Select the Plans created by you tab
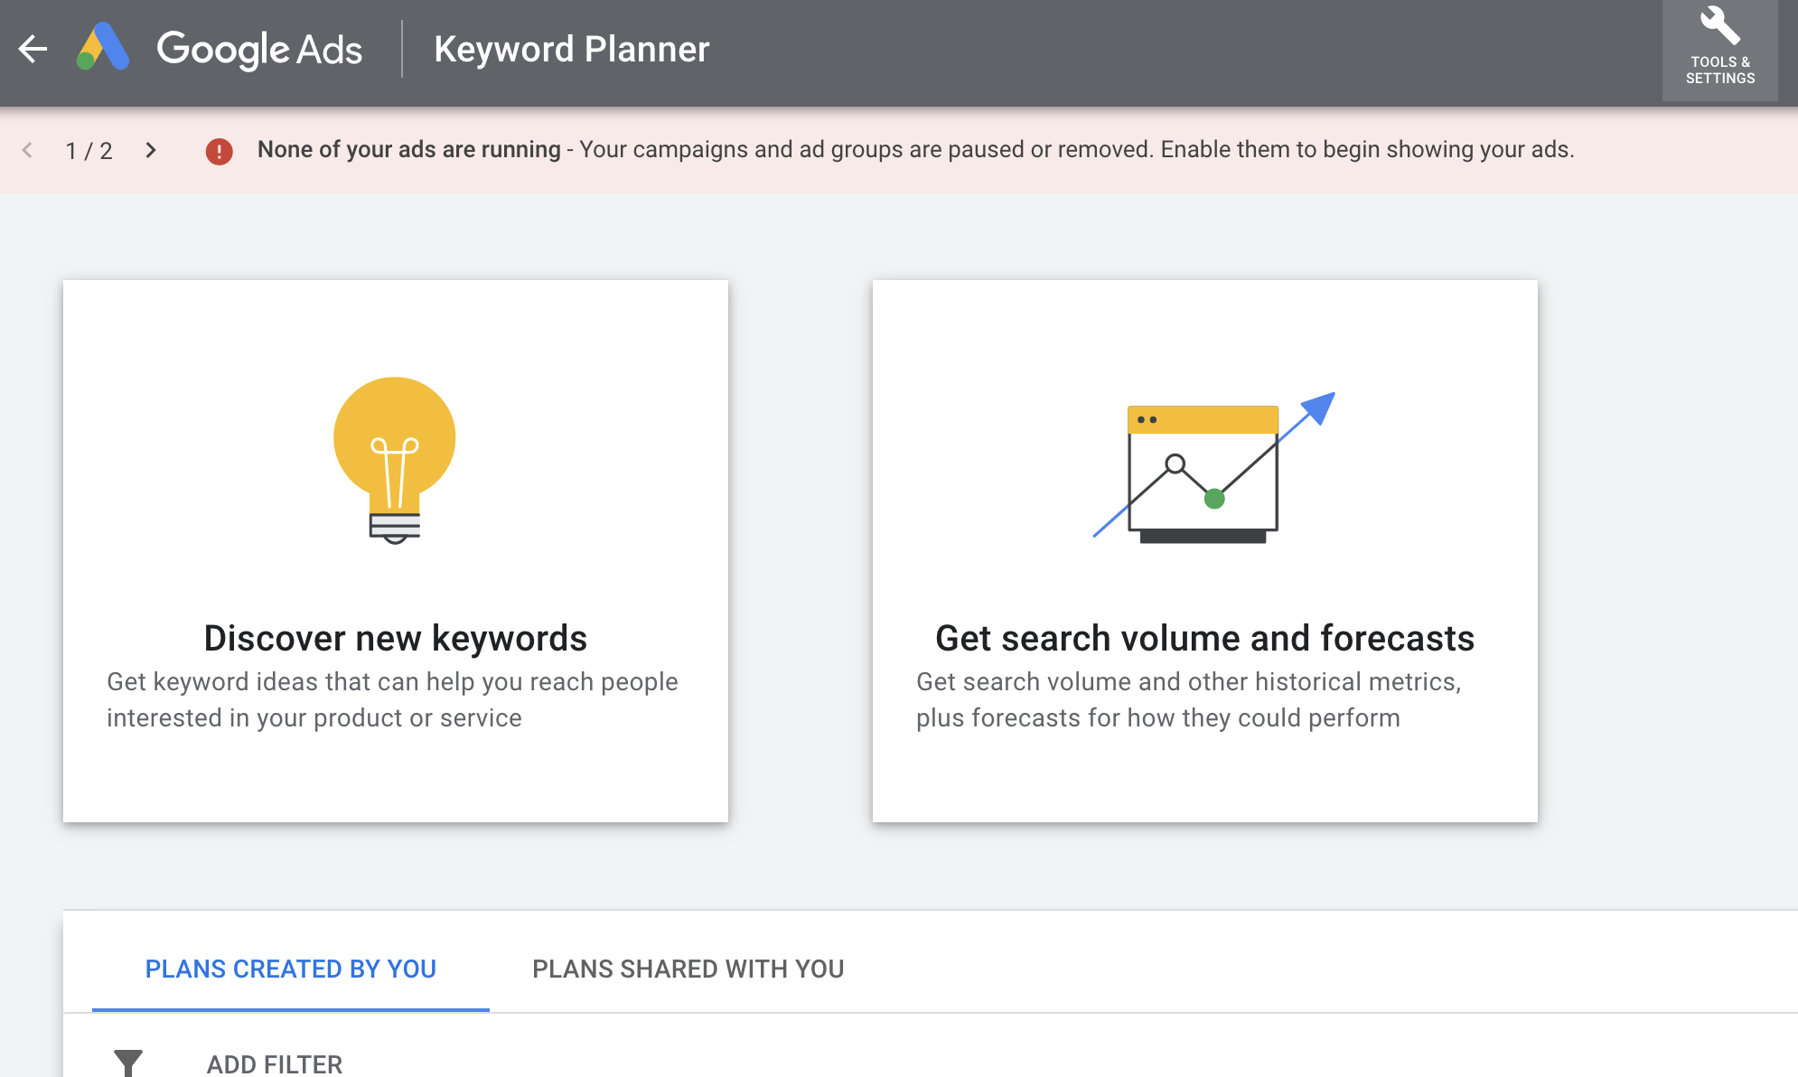Viewport: 1798px width, 1077px height. [291, 969]
